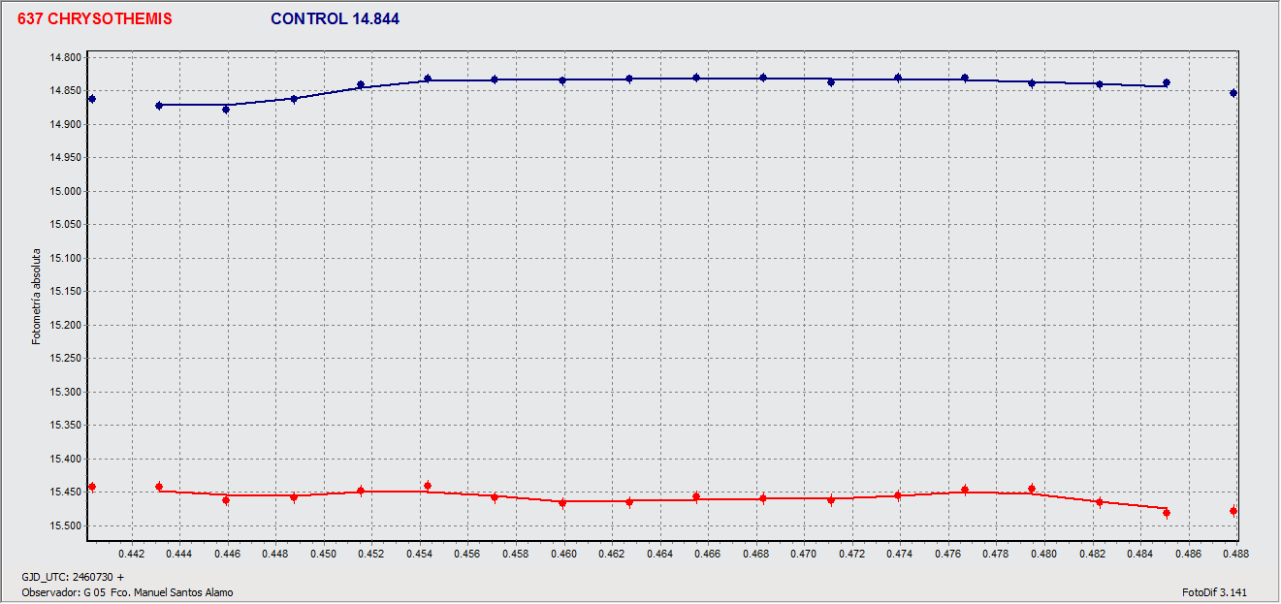This screenshot has height=604, width=1281.
Task: Click the x-axis tick label 0.454
Action: (x=419, y=555)
